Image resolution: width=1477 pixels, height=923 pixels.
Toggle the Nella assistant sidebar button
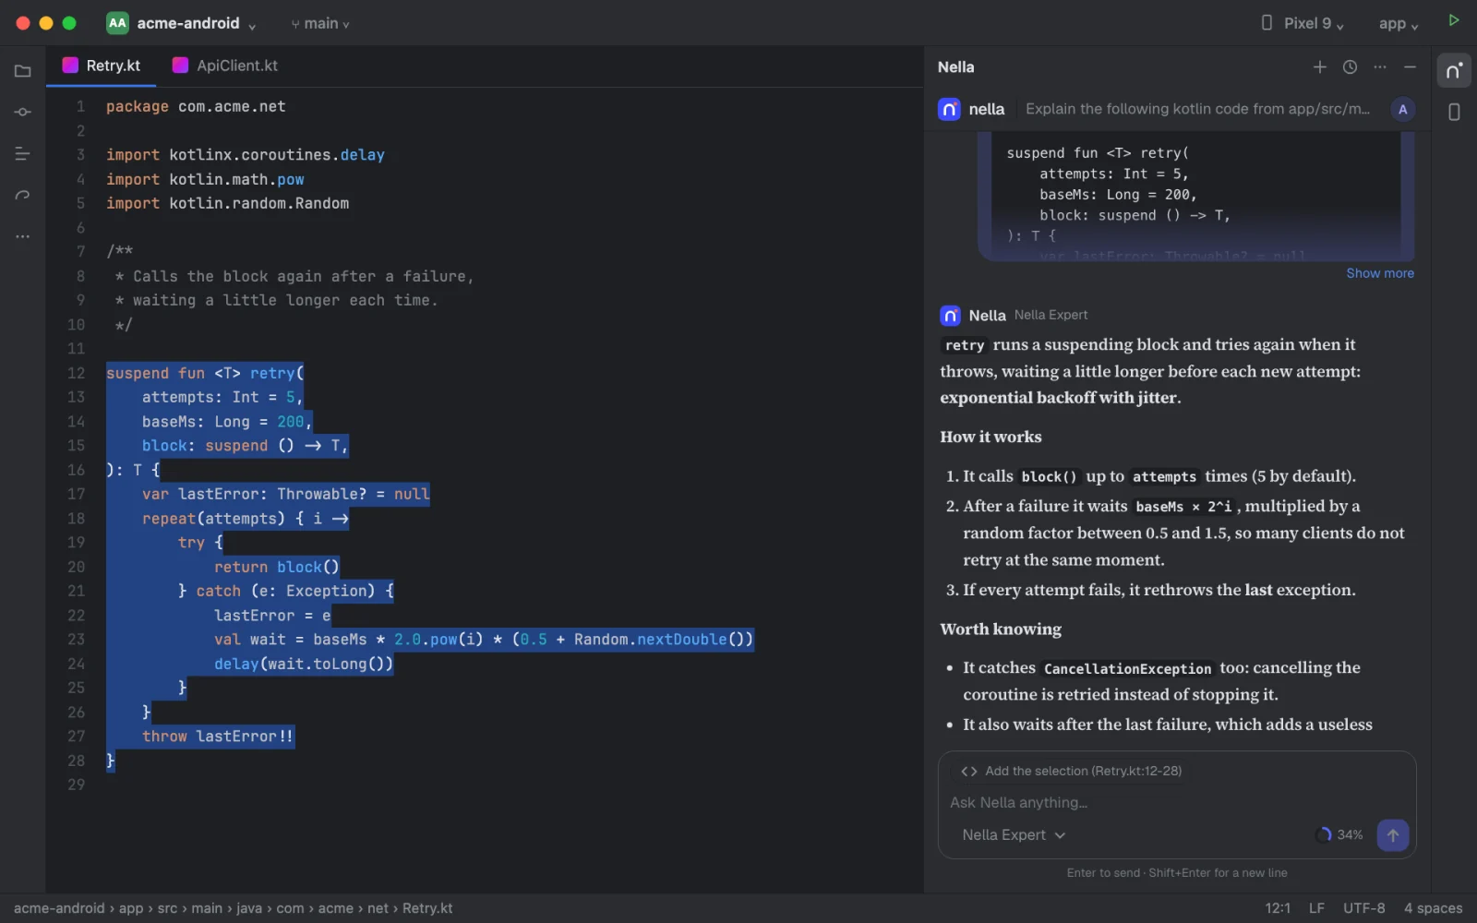1454,71
